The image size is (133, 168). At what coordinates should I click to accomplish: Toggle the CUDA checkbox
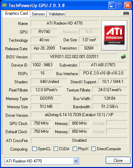click(56, 149)
